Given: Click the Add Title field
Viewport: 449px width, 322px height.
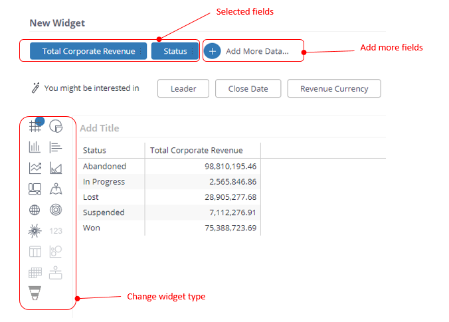Looking at the screenshot, I should click(x=100, y=128).
